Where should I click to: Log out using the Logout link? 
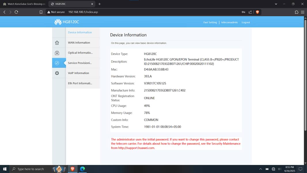tap(246, 22)
